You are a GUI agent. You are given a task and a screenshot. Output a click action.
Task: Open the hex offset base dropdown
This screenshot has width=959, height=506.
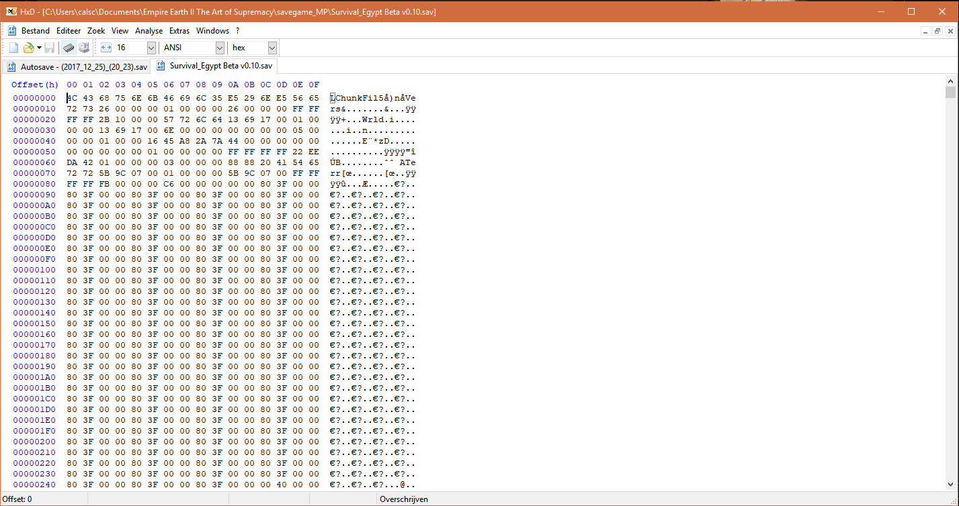[x=272, y=48]
